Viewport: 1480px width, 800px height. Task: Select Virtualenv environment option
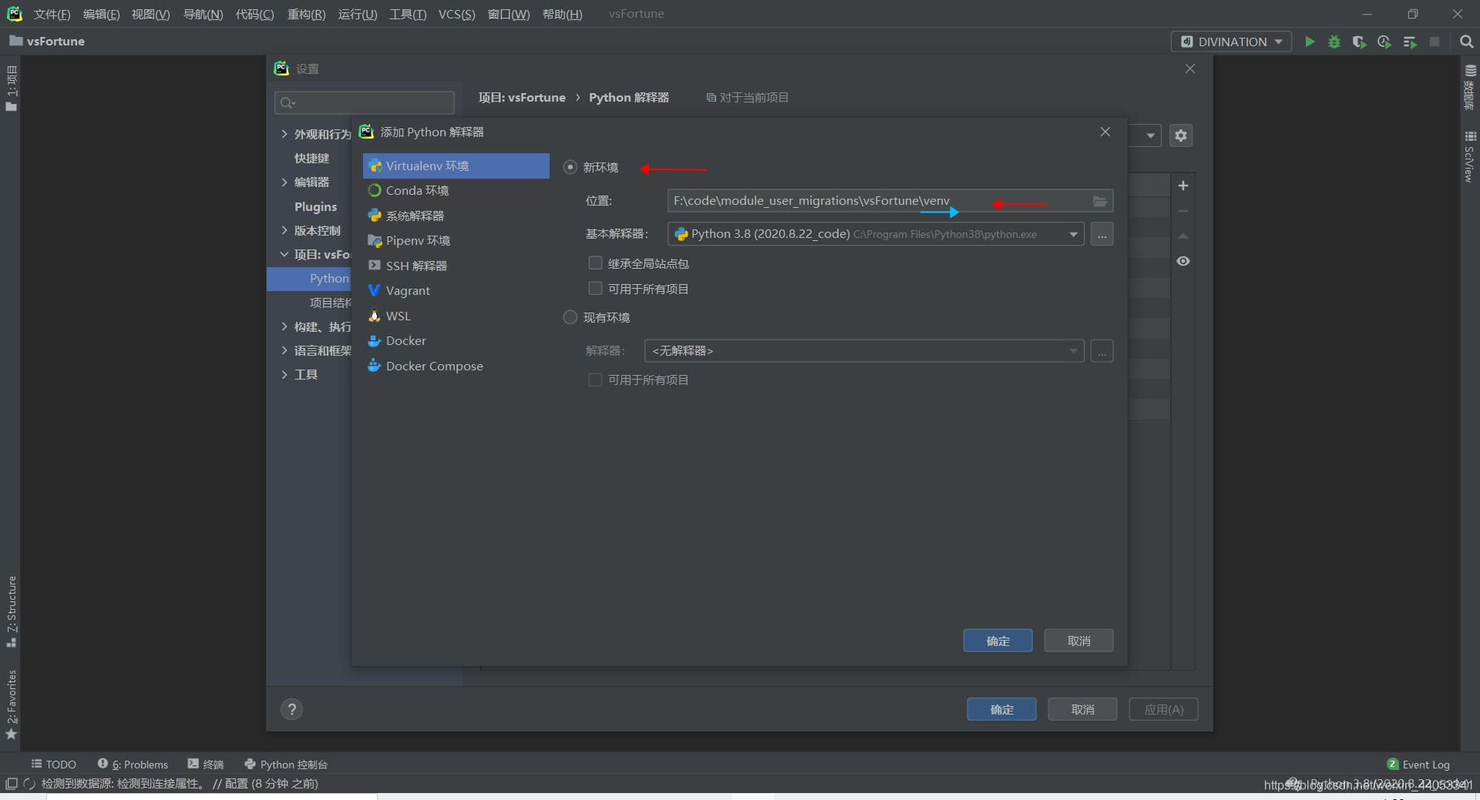(456, 166)
